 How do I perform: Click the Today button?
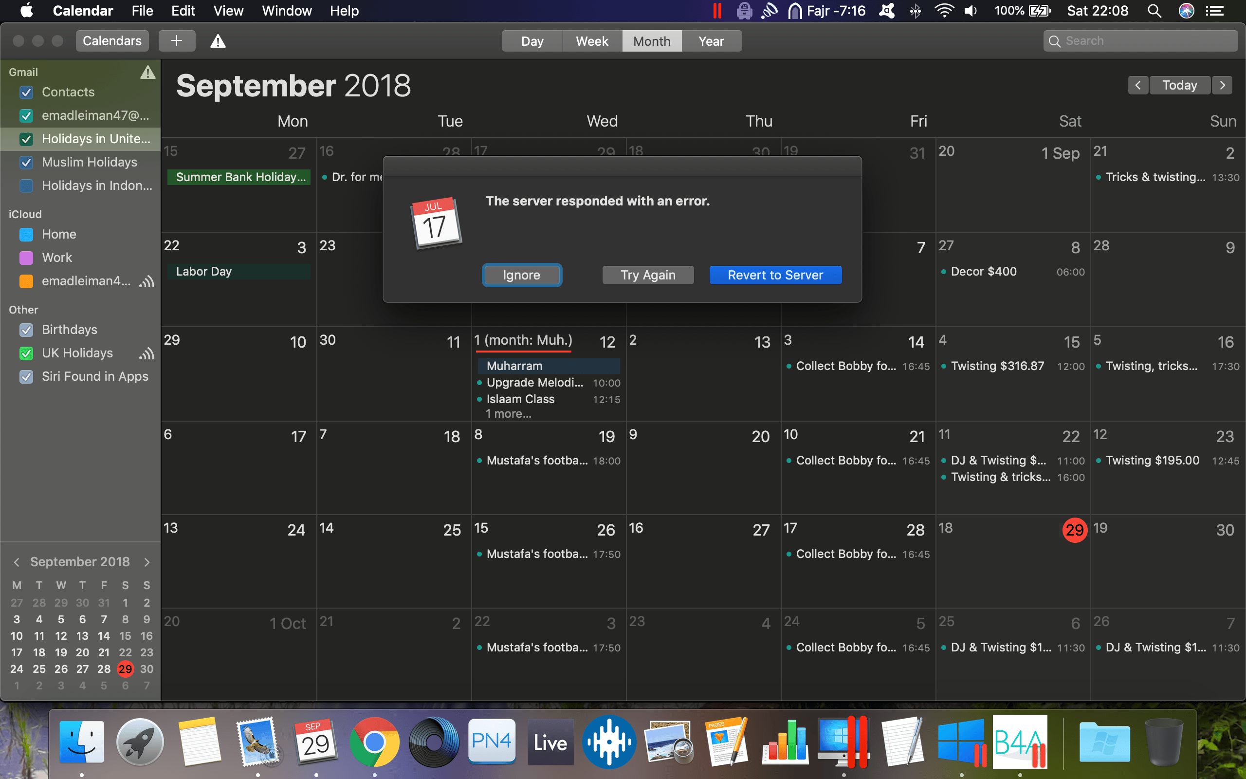[1180, 85]
